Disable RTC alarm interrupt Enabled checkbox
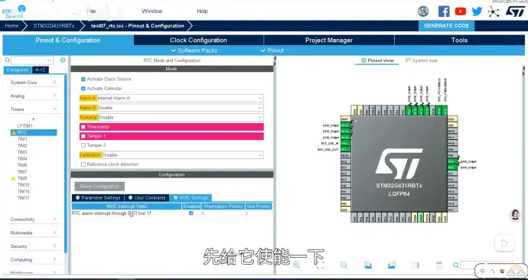 (x=191, y=213)
